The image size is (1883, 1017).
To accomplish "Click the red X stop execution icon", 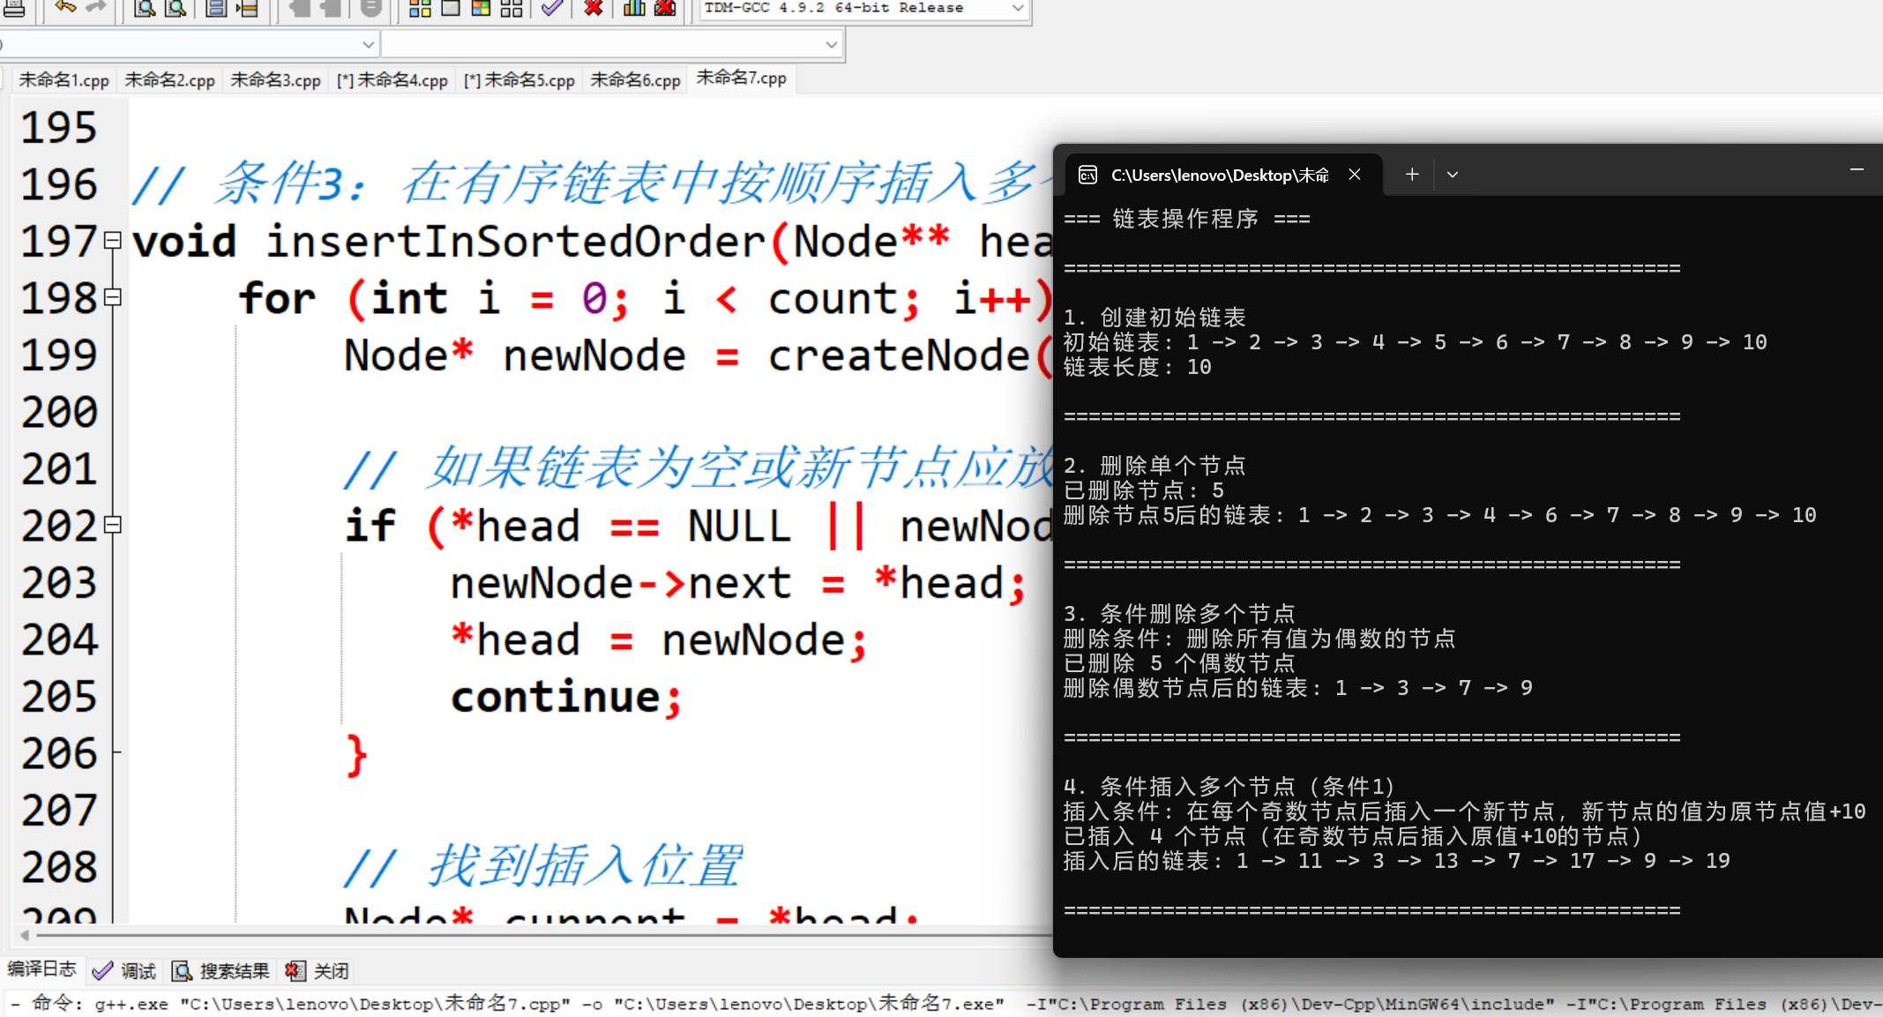I will coord(594,8).
